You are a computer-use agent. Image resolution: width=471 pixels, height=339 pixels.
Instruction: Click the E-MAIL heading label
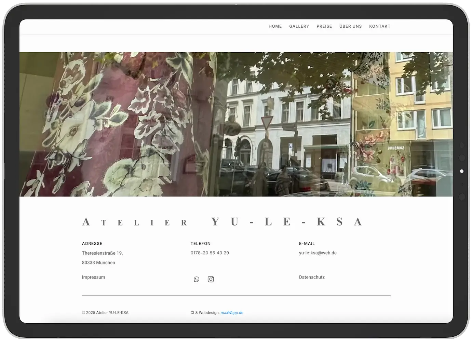[307, 243]
